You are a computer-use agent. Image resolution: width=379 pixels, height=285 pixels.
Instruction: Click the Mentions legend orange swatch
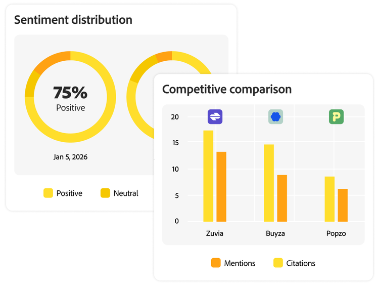tap(216, 263)
